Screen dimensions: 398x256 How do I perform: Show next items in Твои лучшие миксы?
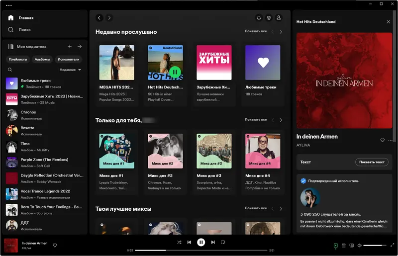click(281, 209)
